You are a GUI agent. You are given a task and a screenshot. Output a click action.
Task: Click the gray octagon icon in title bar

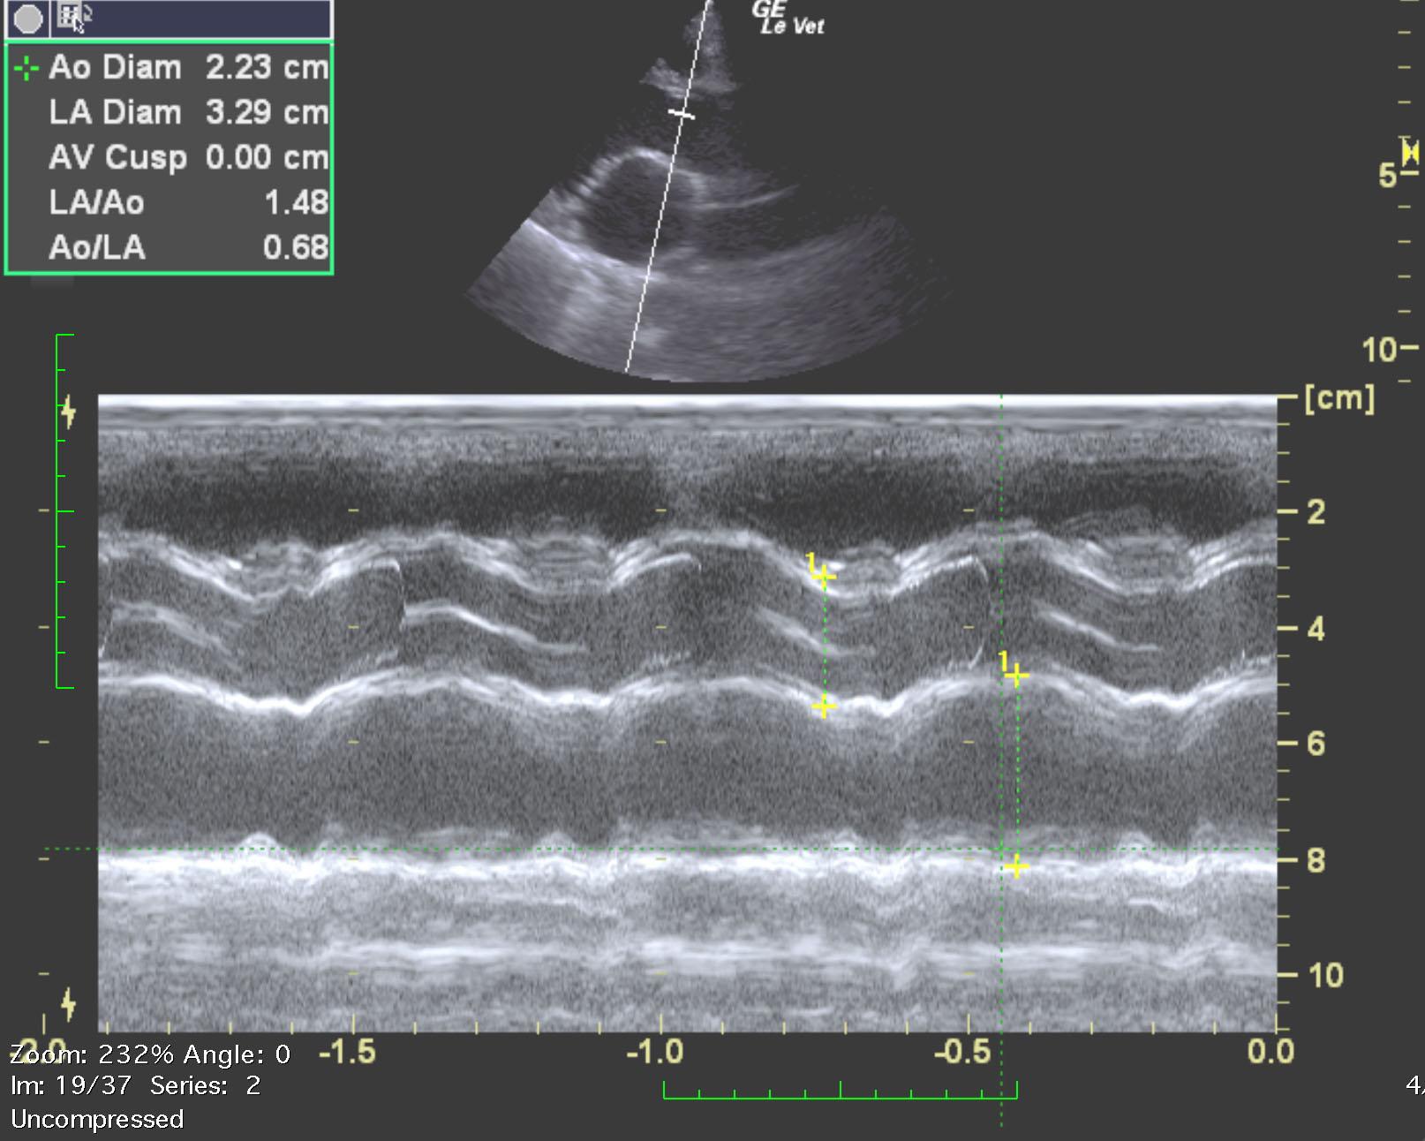point(28,18)
